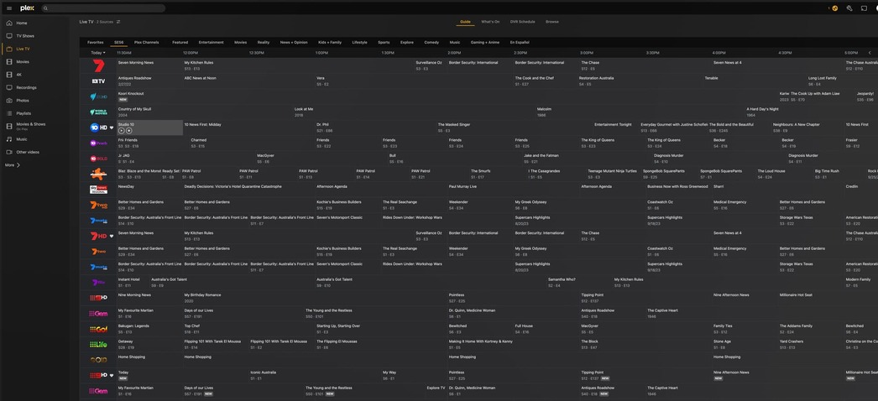Select the ABC TV channel logo

point(98,81)
